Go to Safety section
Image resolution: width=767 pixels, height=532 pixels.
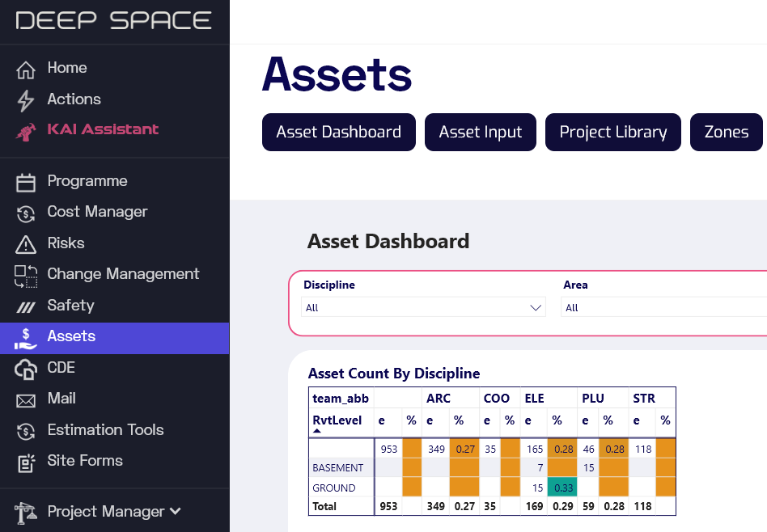tap(70, 305)
